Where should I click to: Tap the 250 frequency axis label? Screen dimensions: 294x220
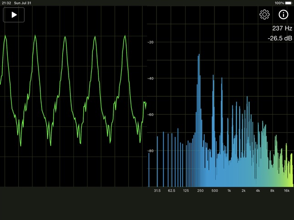[x=200, y=191]
